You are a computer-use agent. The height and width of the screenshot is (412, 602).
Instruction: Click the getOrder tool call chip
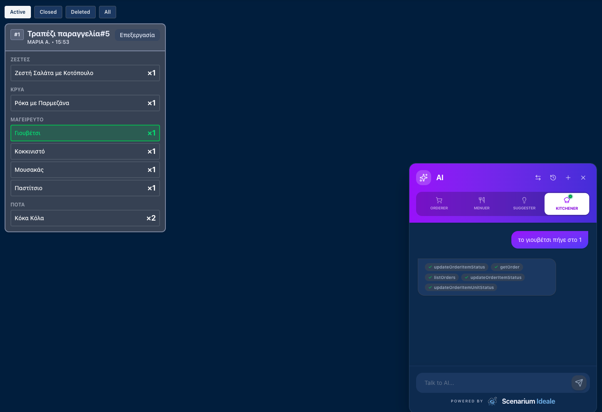[x=507, y=267]
